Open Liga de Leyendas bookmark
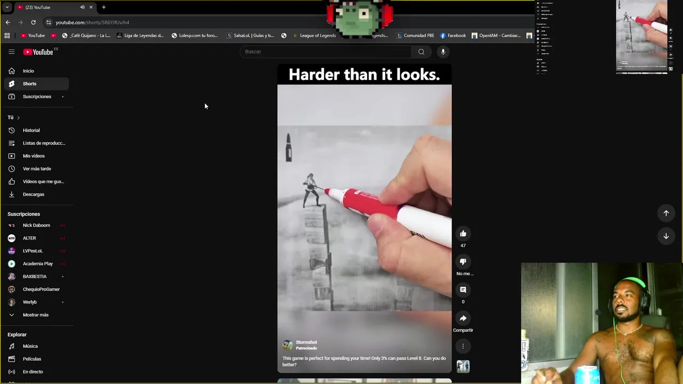The width and height of the screenshot is (683, 384). tap(140, 36)
